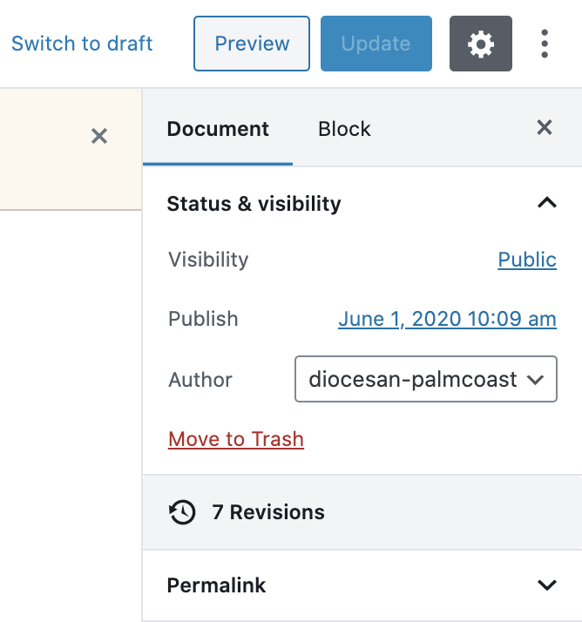Click the Permalink section title
The width and height of the screenshot is (582, 622).
click(216, 585)
